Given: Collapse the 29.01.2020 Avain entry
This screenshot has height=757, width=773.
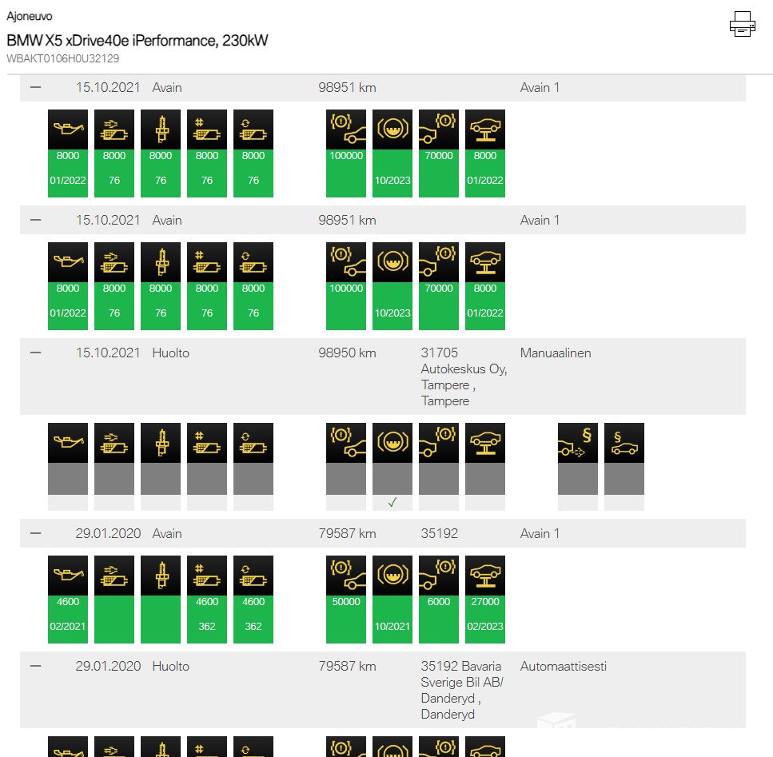Looking at the screenshot, I should click(35, 533).
